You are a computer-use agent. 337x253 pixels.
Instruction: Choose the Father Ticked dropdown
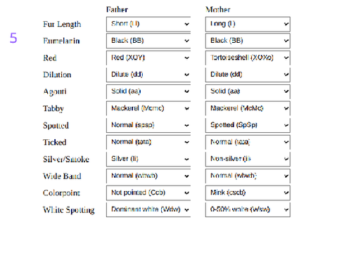pos(148,142)
